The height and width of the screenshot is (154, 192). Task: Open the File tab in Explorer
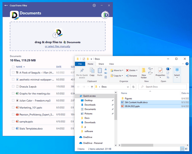click(80, 64)
